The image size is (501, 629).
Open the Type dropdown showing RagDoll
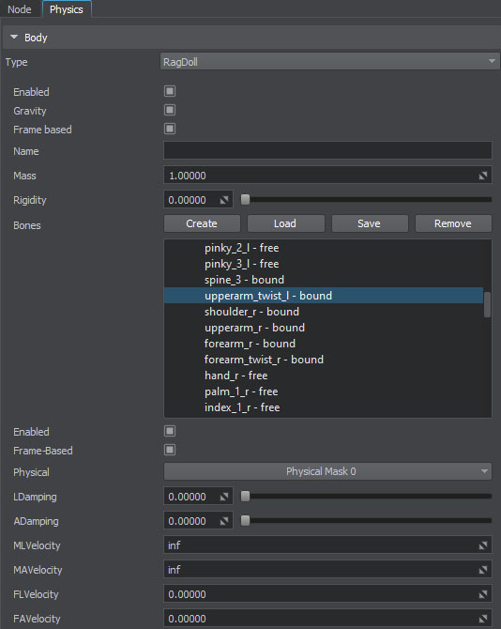click(329, 62)
